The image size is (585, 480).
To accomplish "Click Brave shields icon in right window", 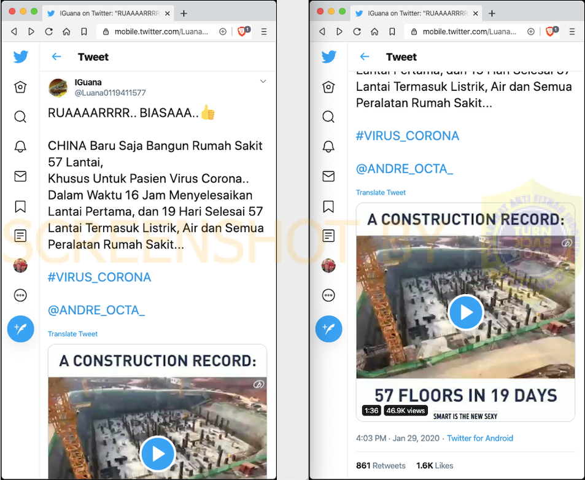I will coord(551,32).
